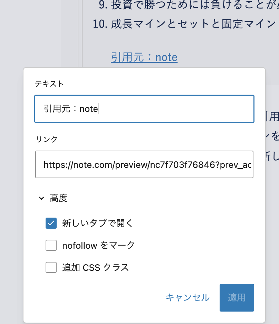Click the キャンセル link

point(187,297)
